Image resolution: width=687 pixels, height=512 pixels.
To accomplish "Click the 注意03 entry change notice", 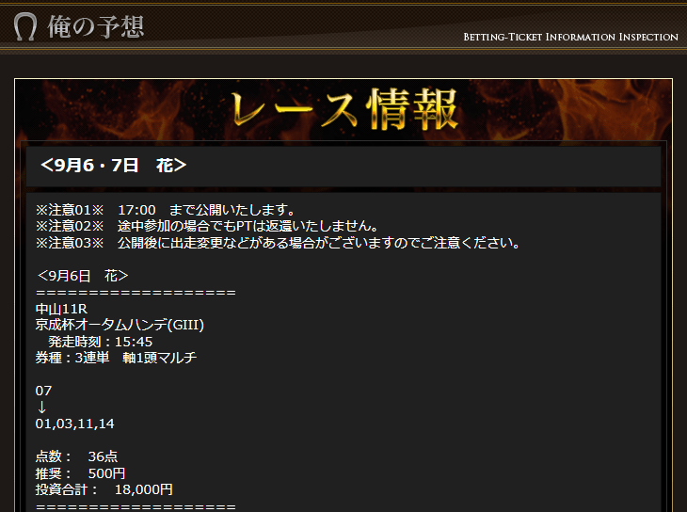I will 278,243.
